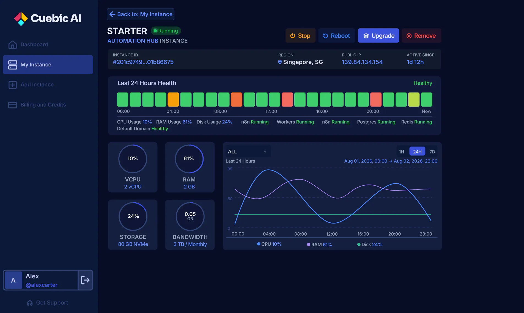
Task: Go to My Instance
Action: 48,65
